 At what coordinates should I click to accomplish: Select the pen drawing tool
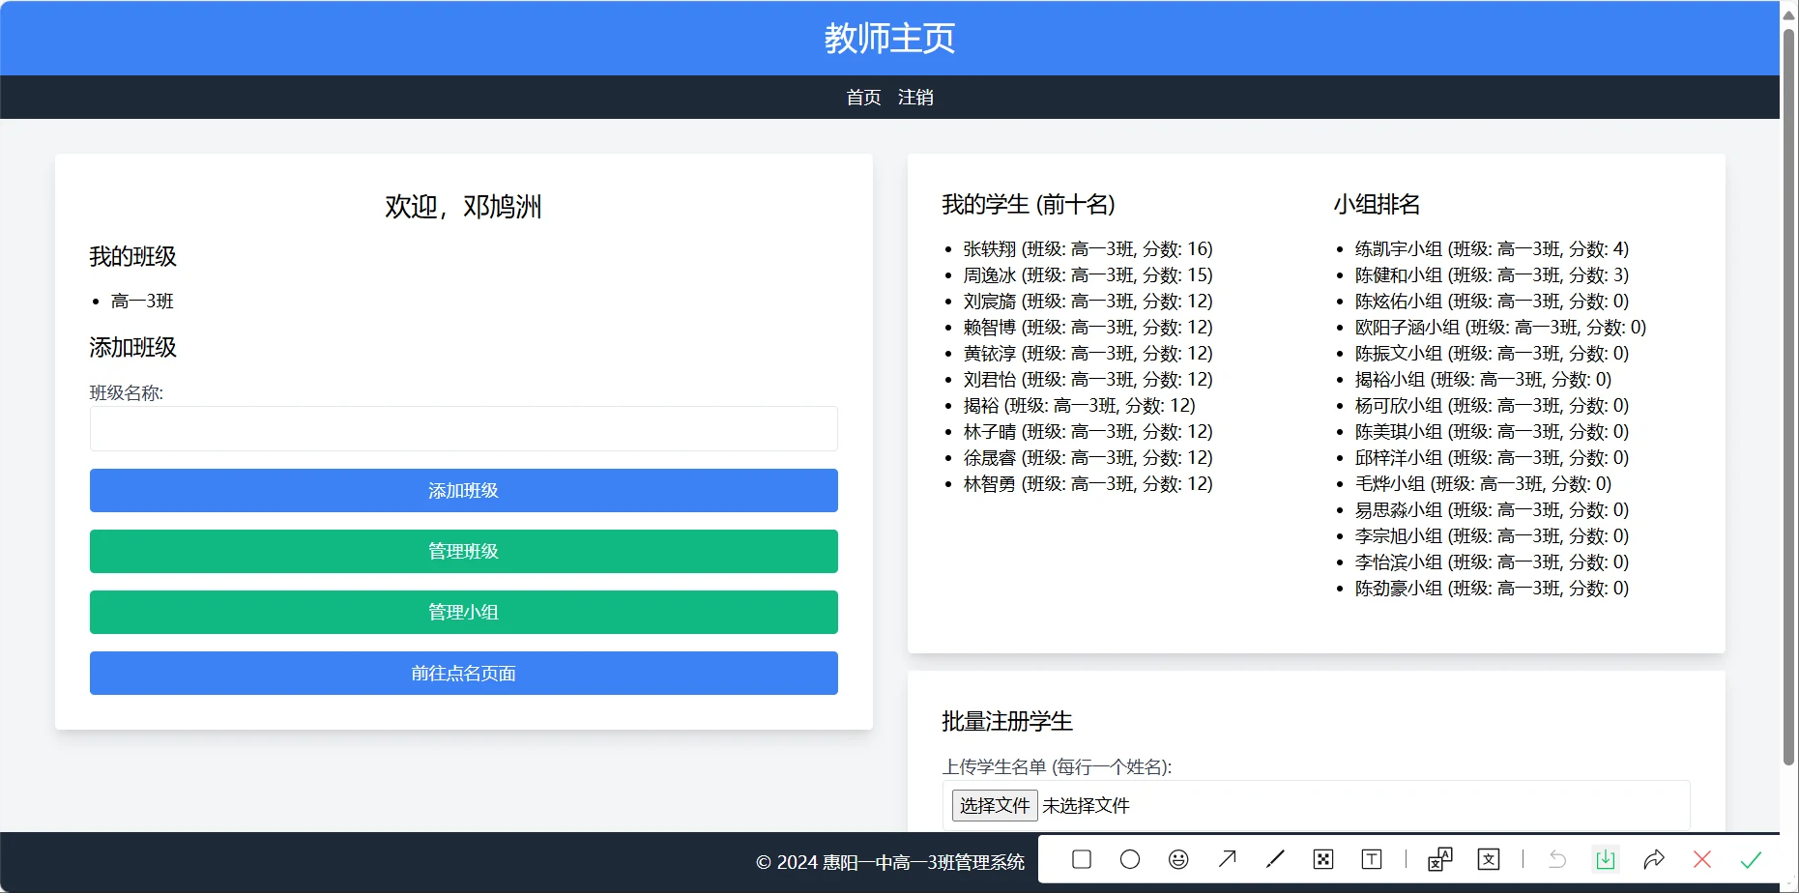[x=1275, y=859]
